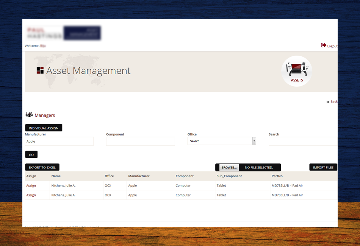
Task: Click the red Logout arrow icon
Action: point(323,45)
